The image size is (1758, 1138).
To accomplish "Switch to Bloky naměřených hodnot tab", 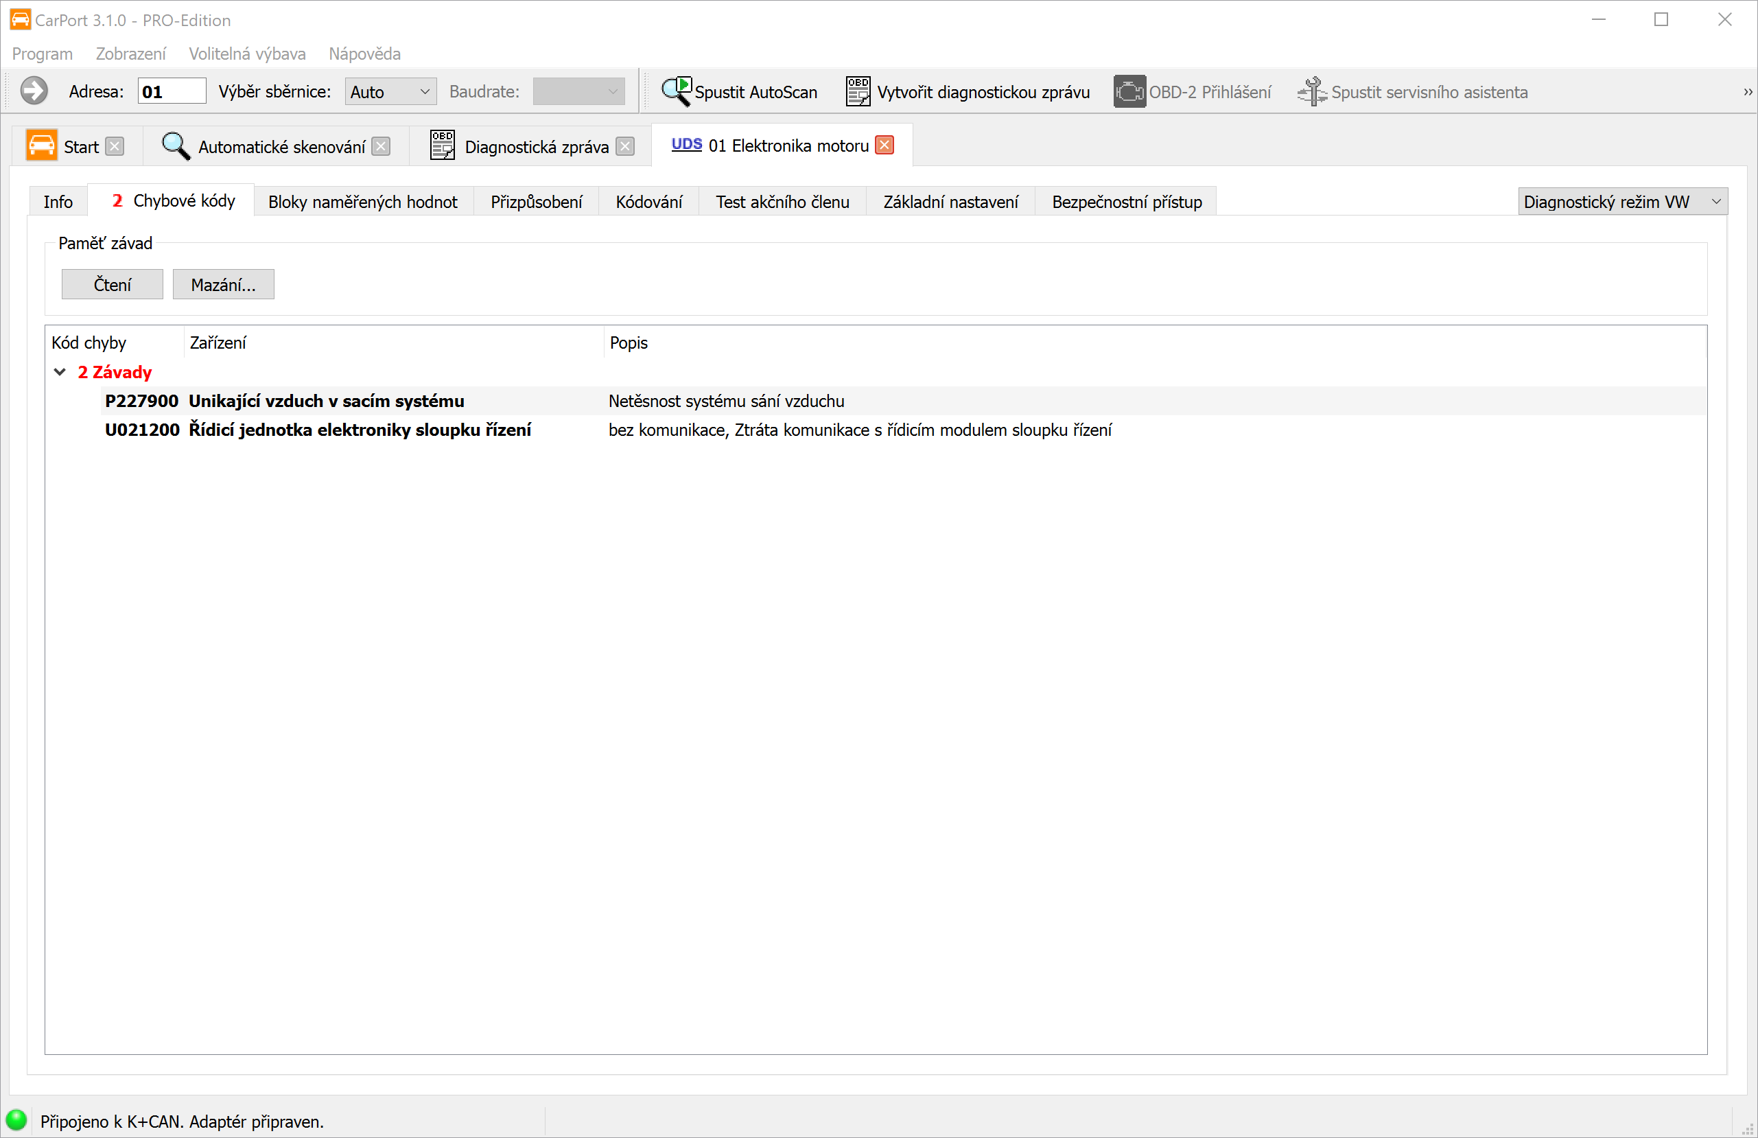I will point(363,202).
